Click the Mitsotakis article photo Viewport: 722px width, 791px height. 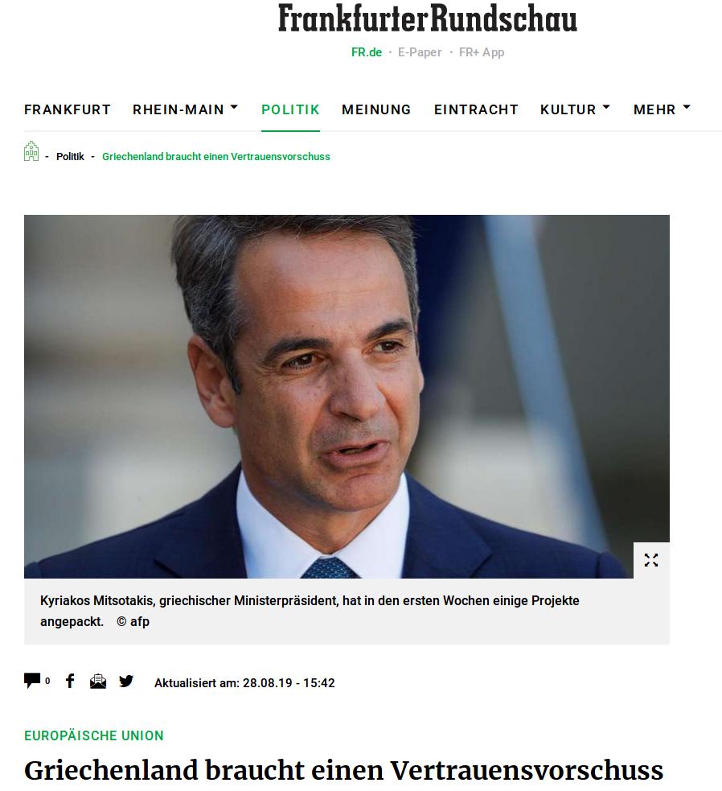[x=347, y=397]
